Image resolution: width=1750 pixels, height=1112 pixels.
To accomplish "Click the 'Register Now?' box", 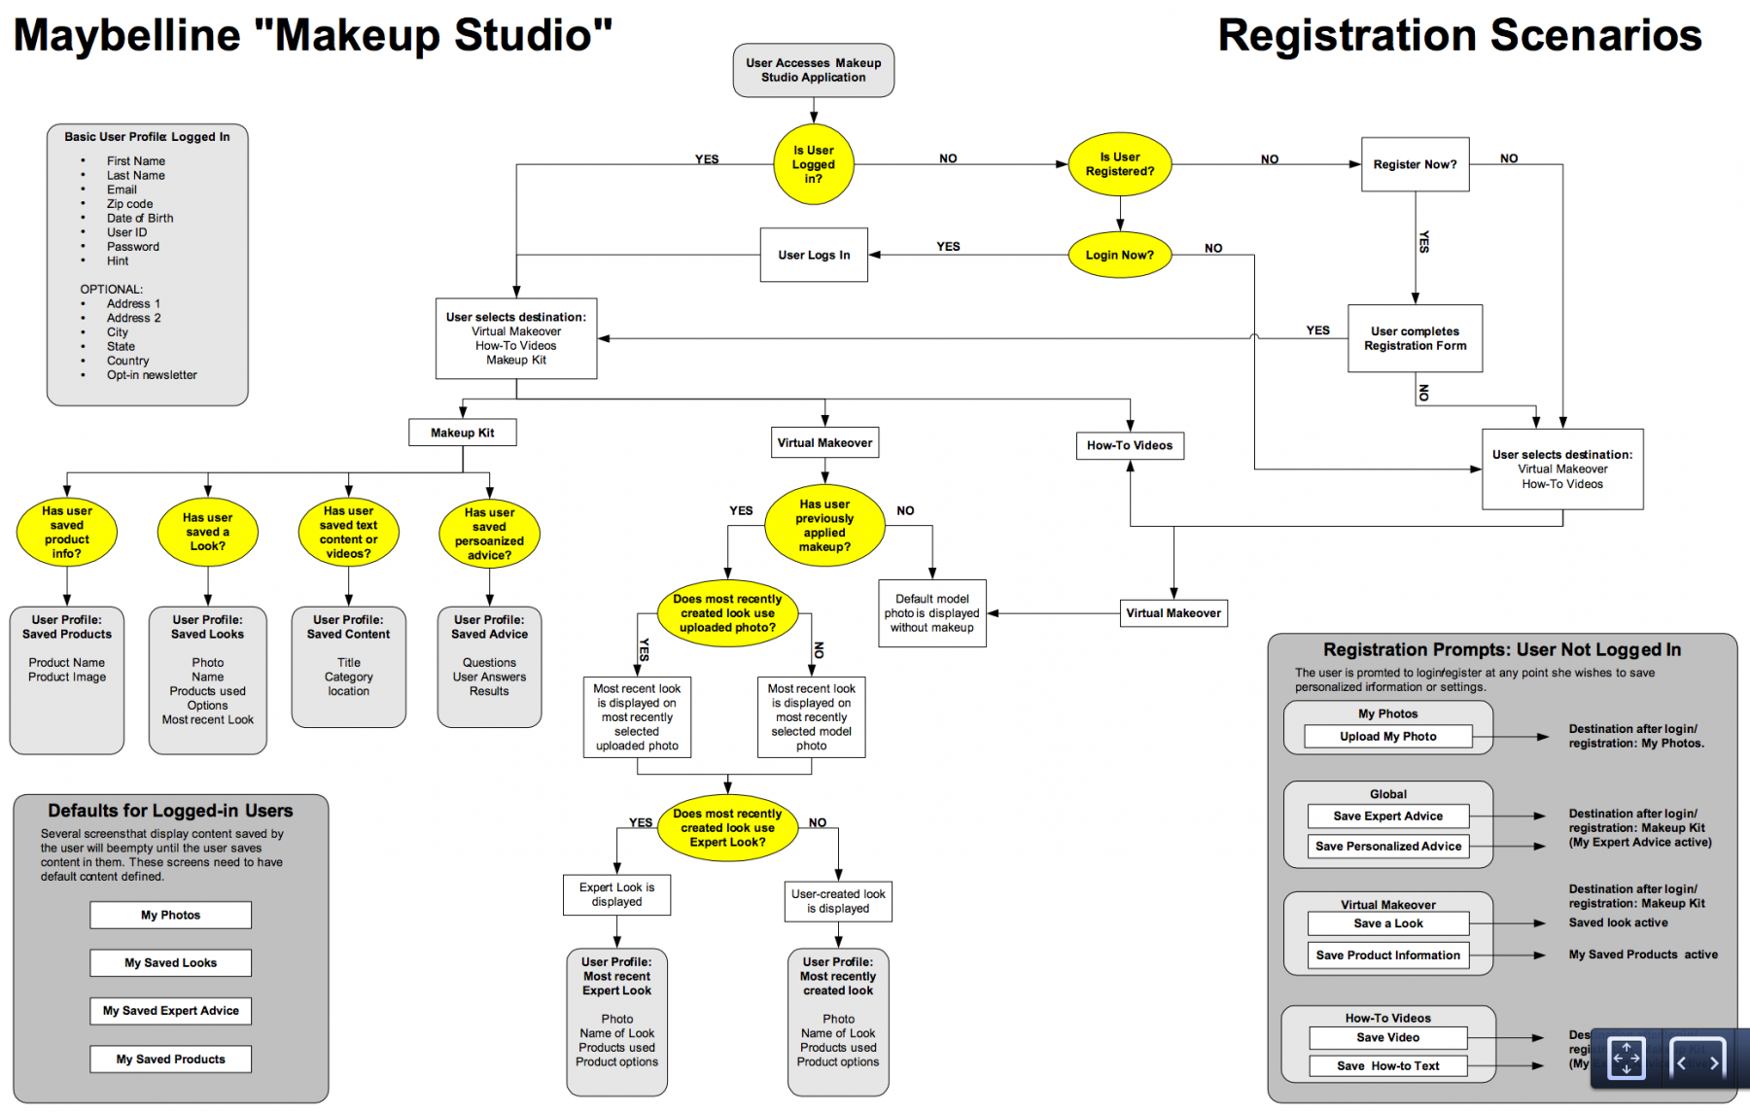I will (1416, 164).
